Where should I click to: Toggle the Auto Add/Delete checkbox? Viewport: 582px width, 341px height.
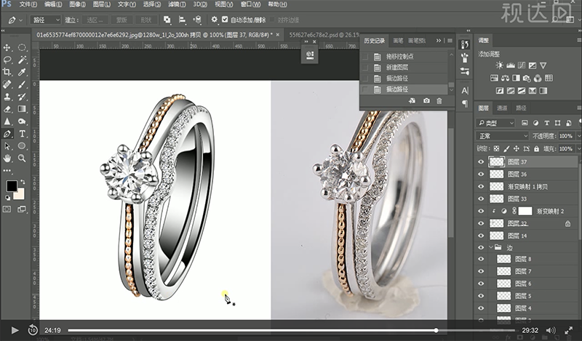tap(225, 20)
